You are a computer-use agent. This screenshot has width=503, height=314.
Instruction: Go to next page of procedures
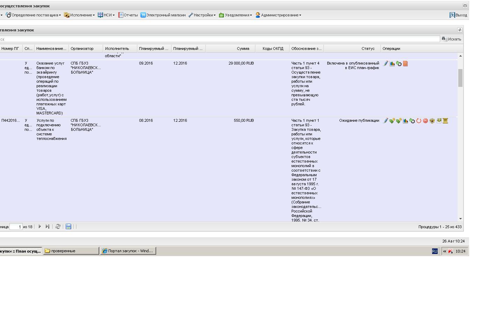coord(40,226)
